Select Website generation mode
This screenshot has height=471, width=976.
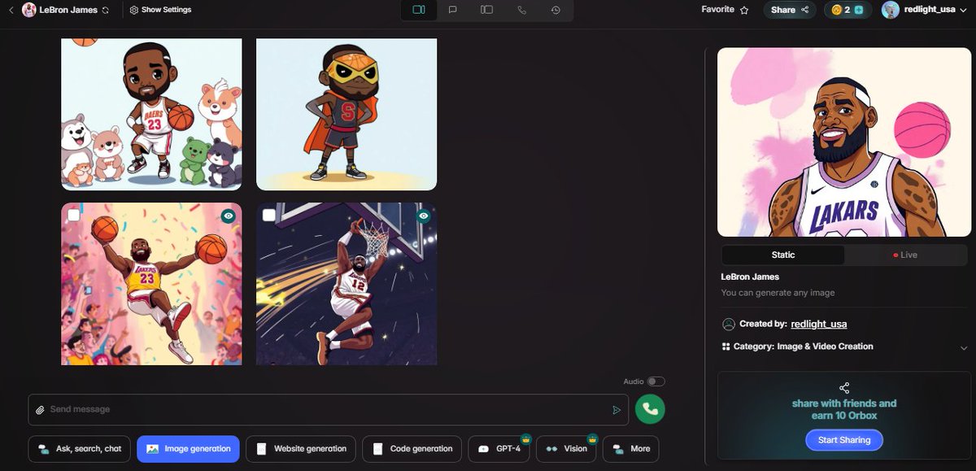(x=301, y=448)
